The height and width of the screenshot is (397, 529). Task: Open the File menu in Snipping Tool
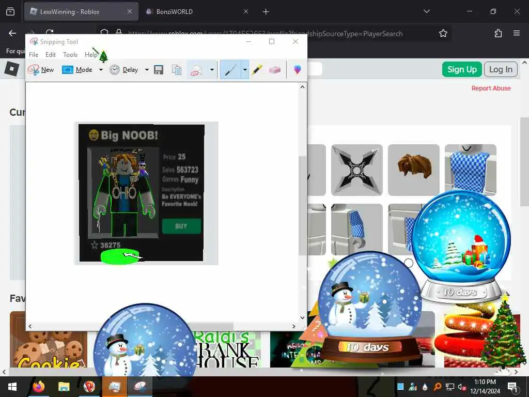[34, 55]
